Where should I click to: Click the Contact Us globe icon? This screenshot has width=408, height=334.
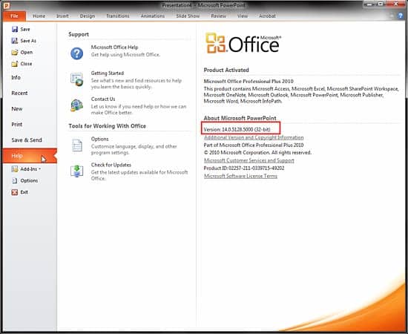76,105
